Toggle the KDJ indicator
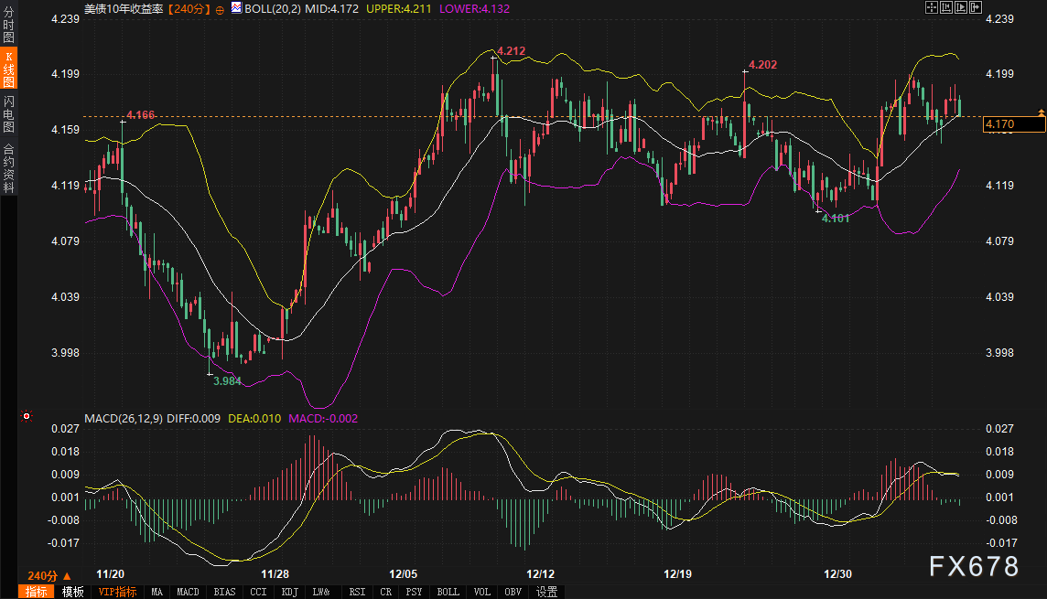Screen dimensions: 1047x599 tap(288, 592)
